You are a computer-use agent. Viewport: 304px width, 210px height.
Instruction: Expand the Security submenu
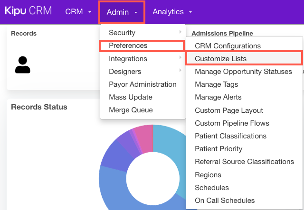(x=122, y=33)
